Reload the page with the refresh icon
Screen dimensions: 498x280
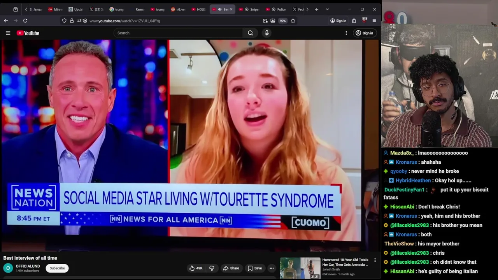coord(25,21)
